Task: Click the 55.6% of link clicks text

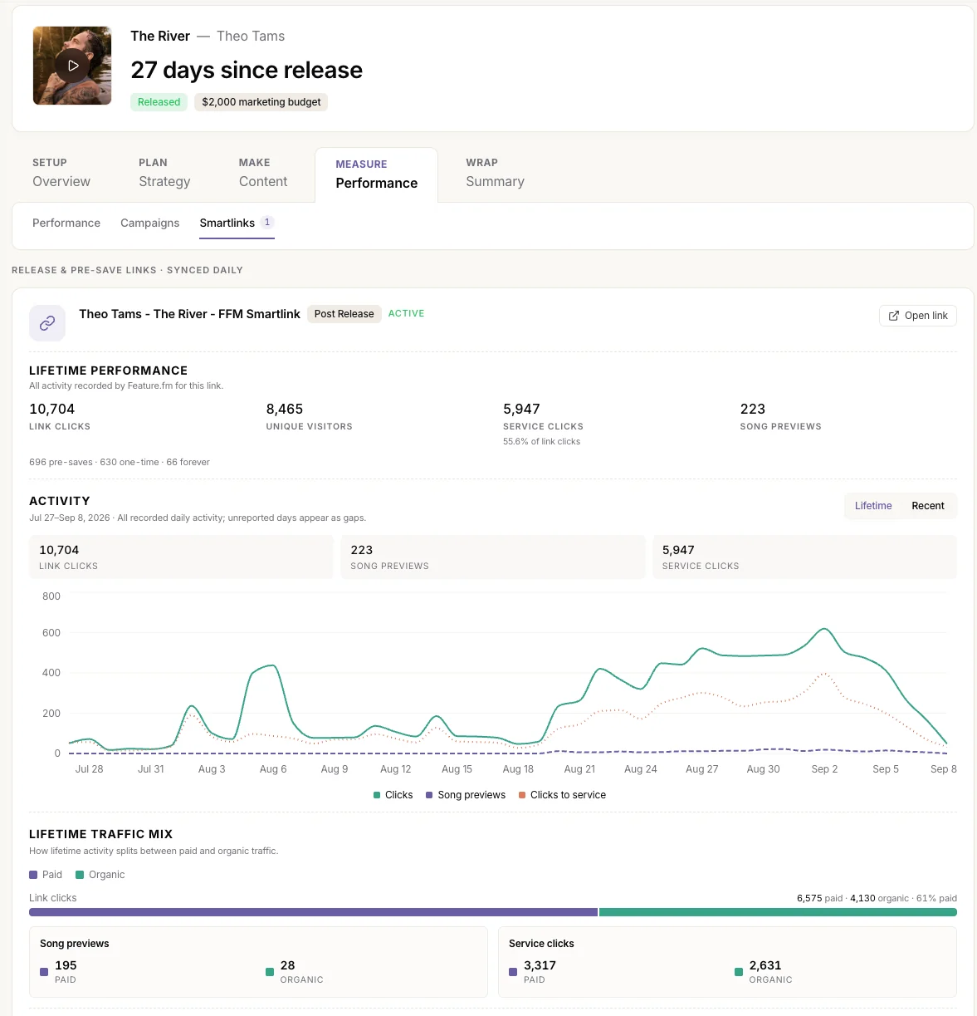Action: pyautogui.click(x=541, y=442)
